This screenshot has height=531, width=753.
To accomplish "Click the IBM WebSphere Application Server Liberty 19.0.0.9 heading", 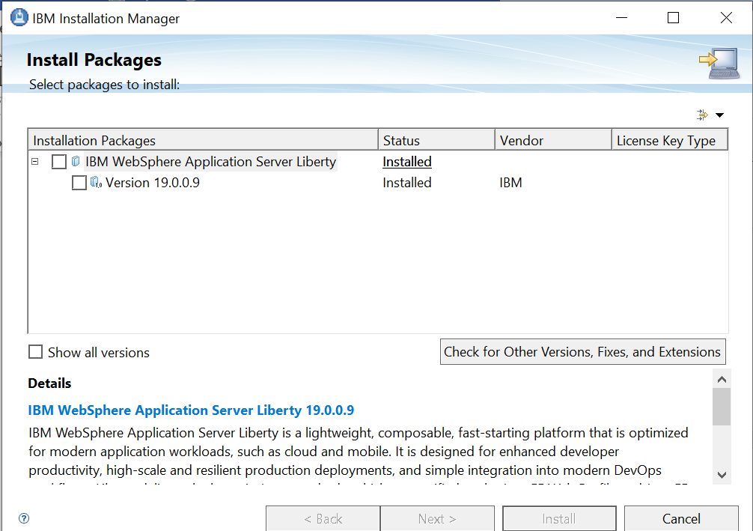I will tap(191, 410).
